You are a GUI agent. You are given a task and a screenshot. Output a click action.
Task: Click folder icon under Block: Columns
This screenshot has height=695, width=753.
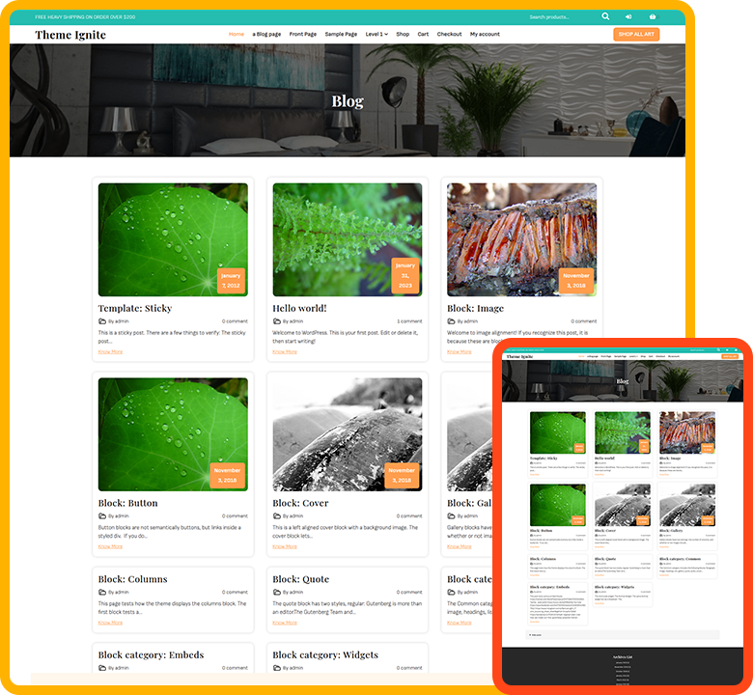pyautogui.click(x=102, y=592)
